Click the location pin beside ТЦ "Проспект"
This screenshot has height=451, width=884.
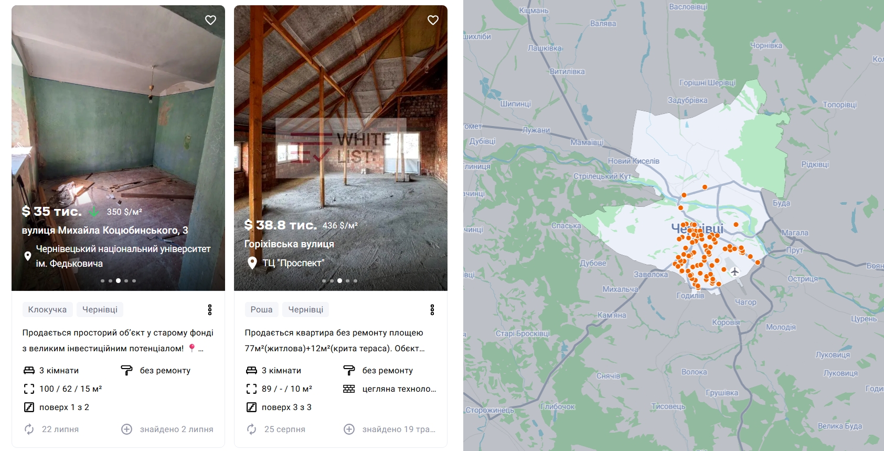click(252, 263)
